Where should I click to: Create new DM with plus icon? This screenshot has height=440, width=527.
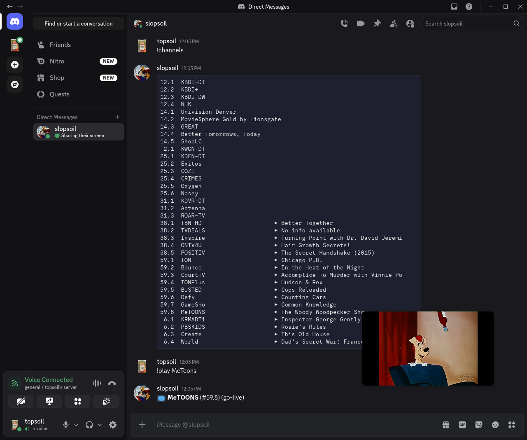(117, 117)
